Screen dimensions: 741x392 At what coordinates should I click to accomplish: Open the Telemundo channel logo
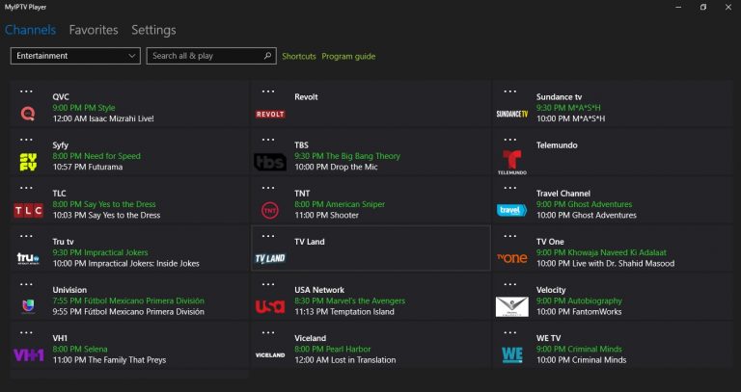tap(512, 162)
